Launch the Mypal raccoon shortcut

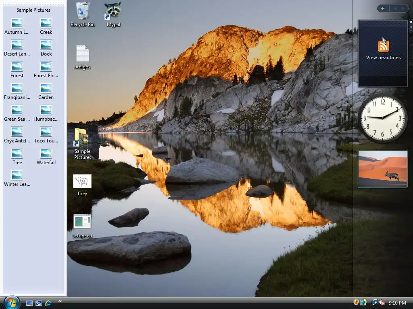[x=113, y=14]
